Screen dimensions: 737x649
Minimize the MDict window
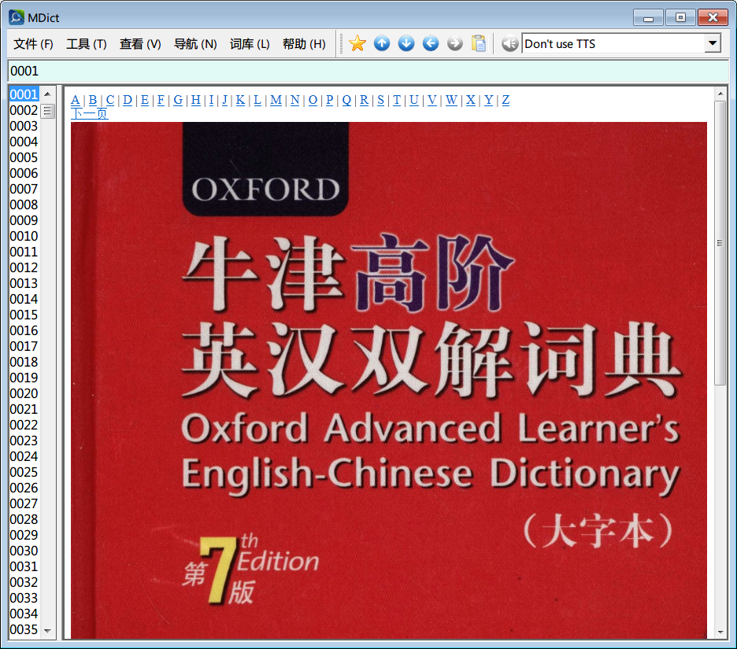[x=648, y=18]
